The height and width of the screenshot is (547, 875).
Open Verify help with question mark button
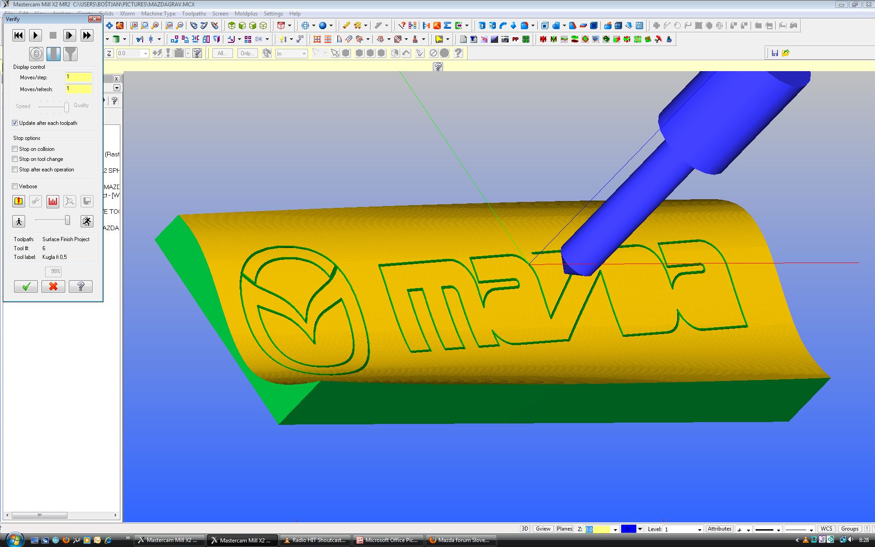(x=81, y=286)
